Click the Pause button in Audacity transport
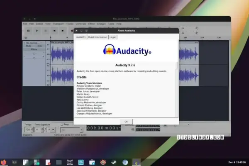Screen dimensions: 249x166 click(x=28, y=31)
